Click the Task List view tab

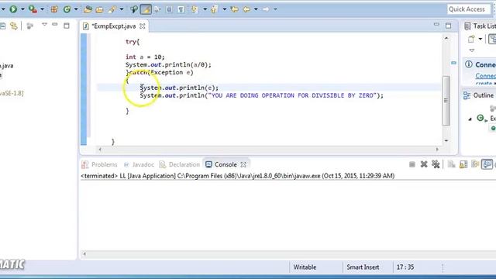pos(480,26)
